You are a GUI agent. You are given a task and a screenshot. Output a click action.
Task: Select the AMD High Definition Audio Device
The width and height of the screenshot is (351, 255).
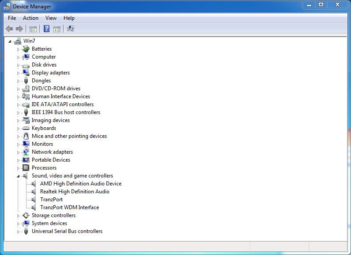[x=80, y=184]
